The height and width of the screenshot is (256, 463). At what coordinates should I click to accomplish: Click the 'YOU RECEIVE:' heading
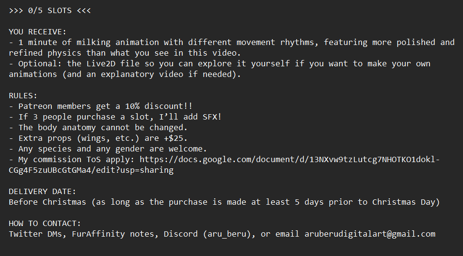pyautogui.click(x=38, y=32)
